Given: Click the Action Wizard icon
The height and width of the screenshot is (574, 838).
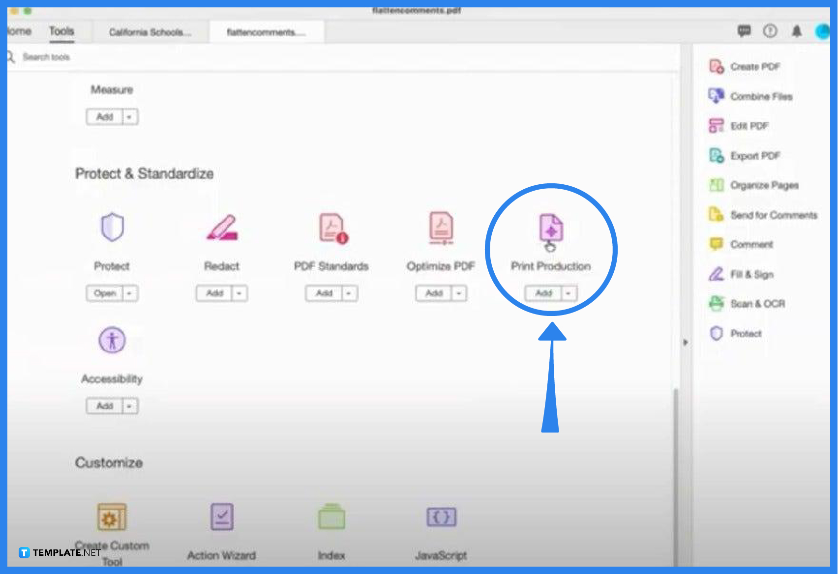Looking at the screenshot, I should point(222,517).
